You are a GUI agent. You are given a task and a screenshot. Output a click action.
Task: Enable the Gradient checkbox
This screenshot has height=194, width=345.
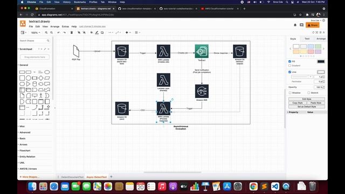pyautogui.click(x=289, y=66)
